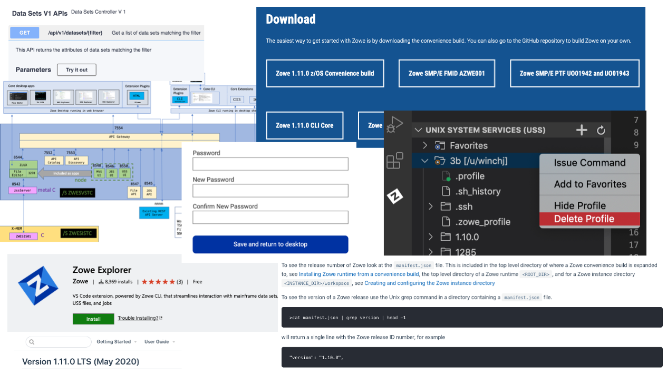Choose Add to Favorites menu entry

pyautogui.click(x=589, y=184)
